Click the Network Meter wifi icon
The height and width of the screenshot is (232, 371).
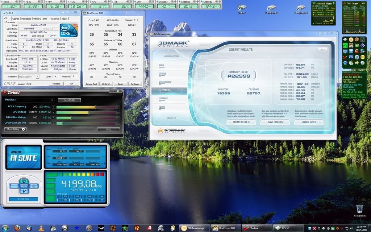(314, 3)
